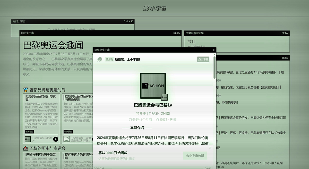309x169 pixels.
Task: Click the volume icon in the playback bar
Action: click(x=103, y=168)
